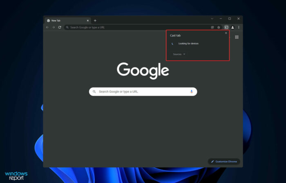286x183 pixels.
Task: Close the Chrome window
Action: tap(238, 19)
